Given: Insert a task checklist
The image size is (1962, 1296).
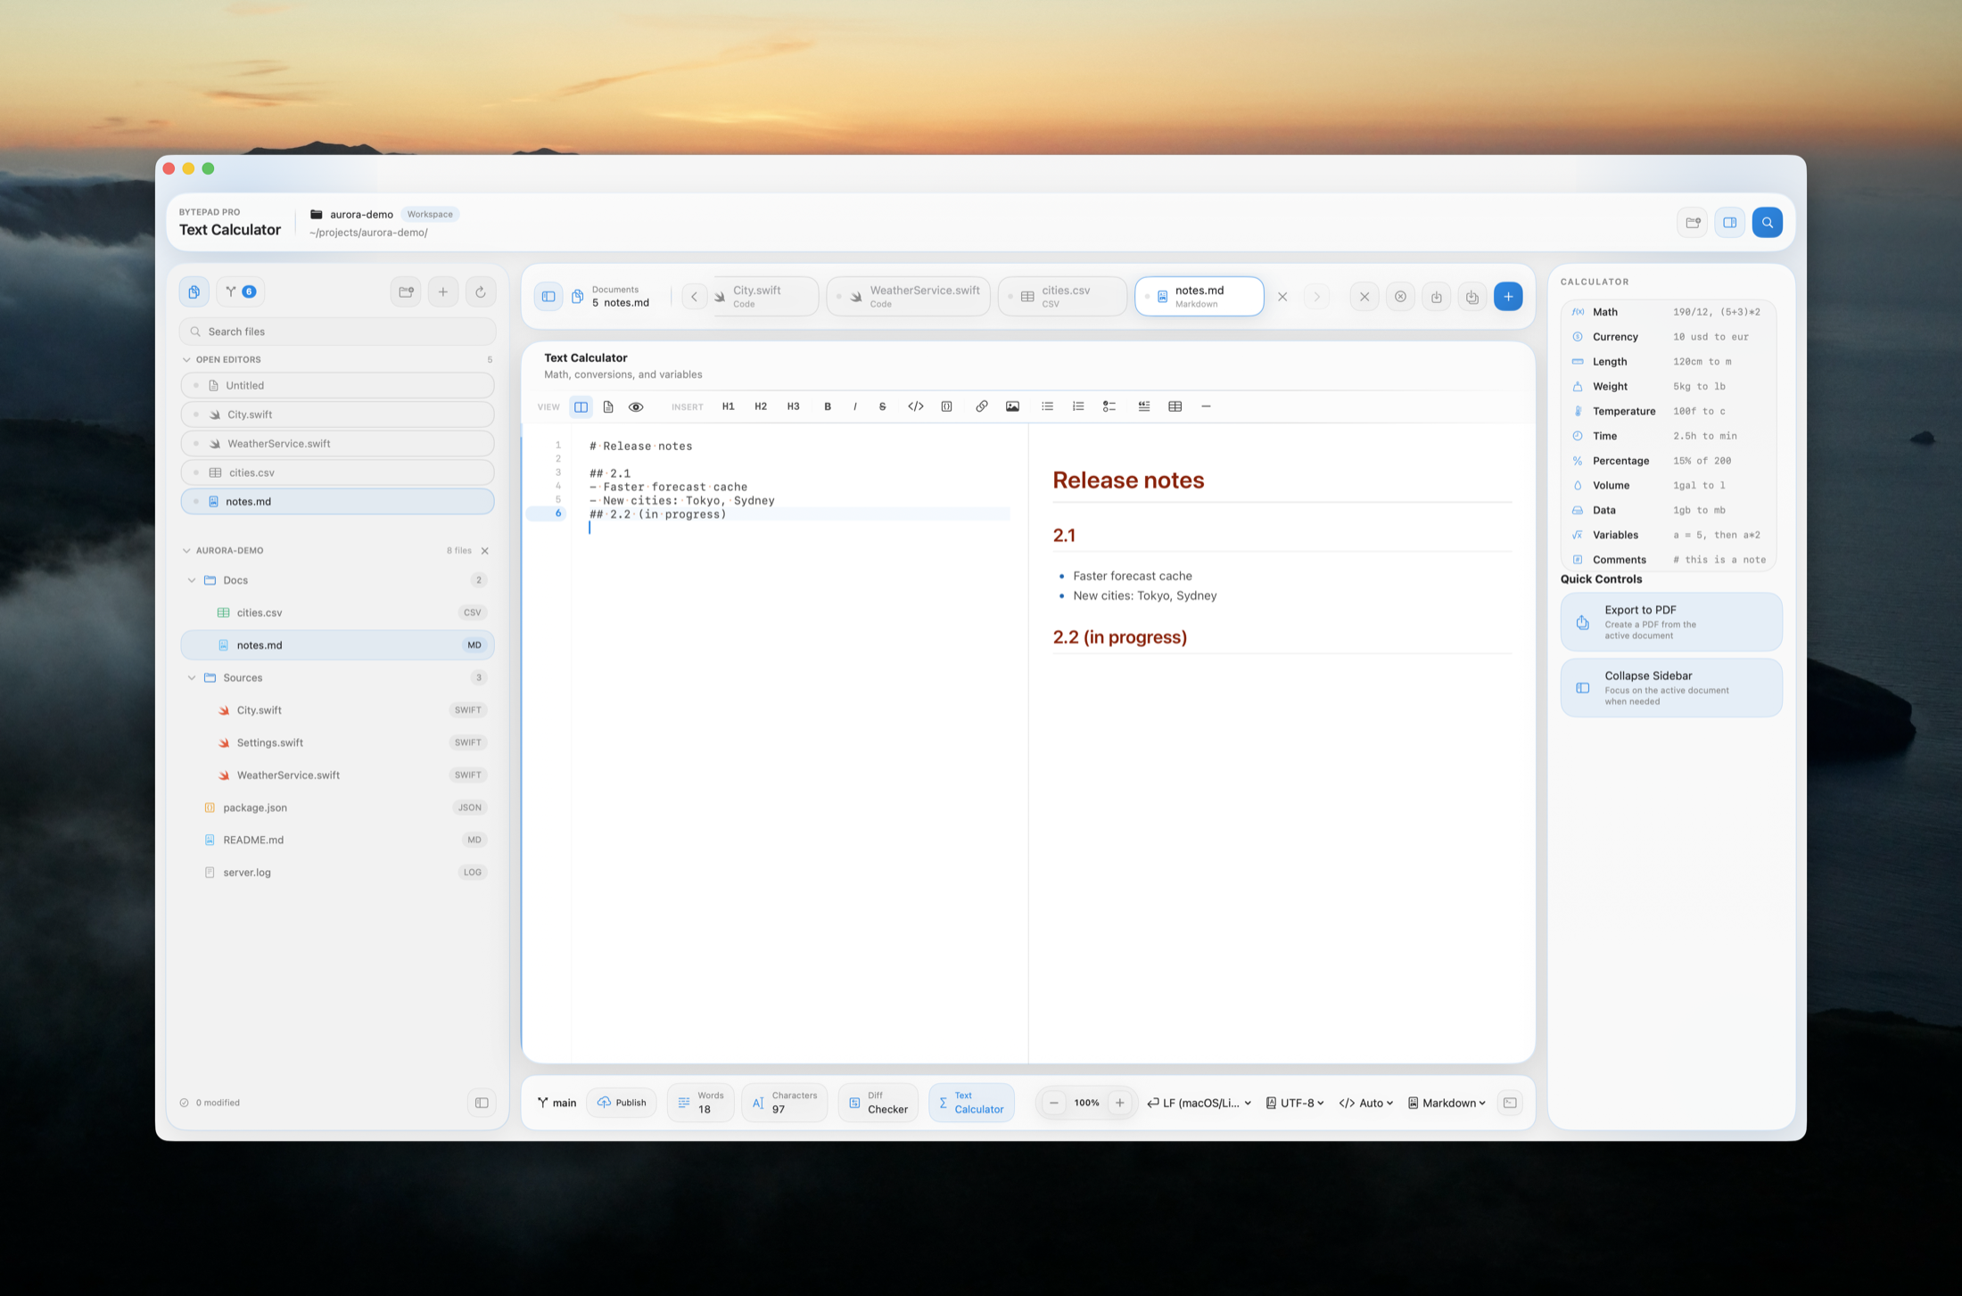Looking at the screenshot, I should [1109, 406].
